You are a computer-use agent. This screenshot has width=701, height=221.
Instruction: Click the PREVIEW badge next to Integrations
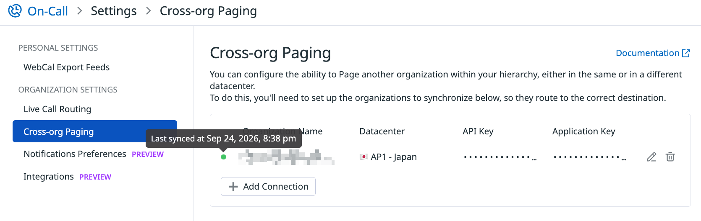click(x=95, y=177)
